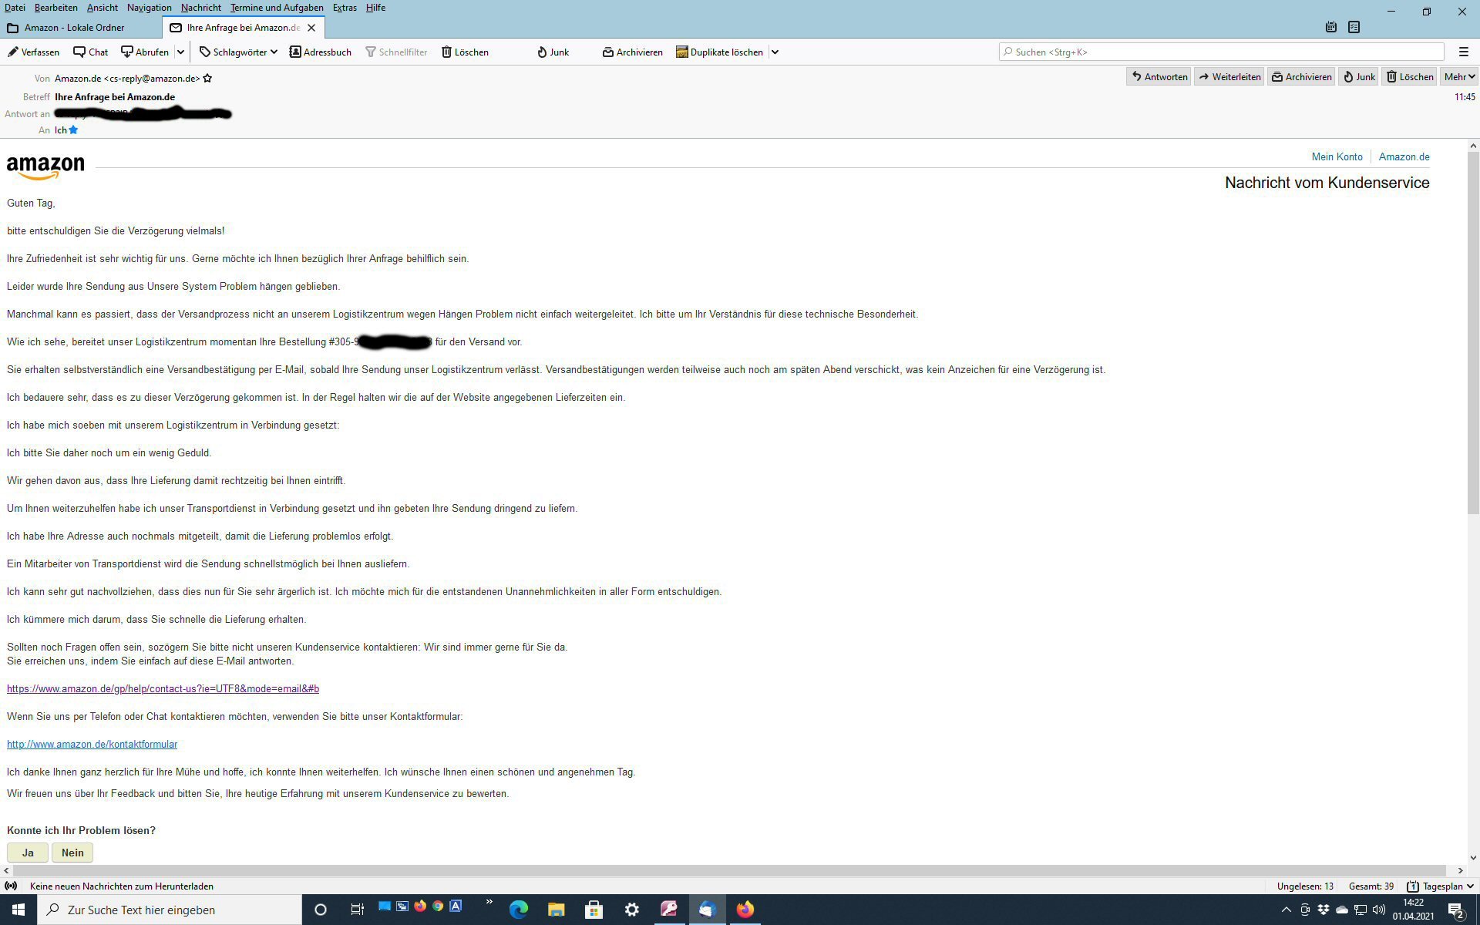The height and width of the screenshot is (925, 1480).
Task: Click Löschen button in message header
Action: coord(1409,76)
